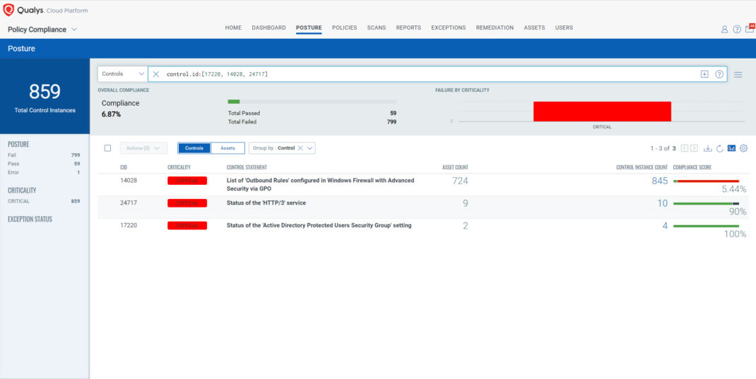Open the user profile icon
This screenshot has height=379, width=756.
click(x=724, y=29)
